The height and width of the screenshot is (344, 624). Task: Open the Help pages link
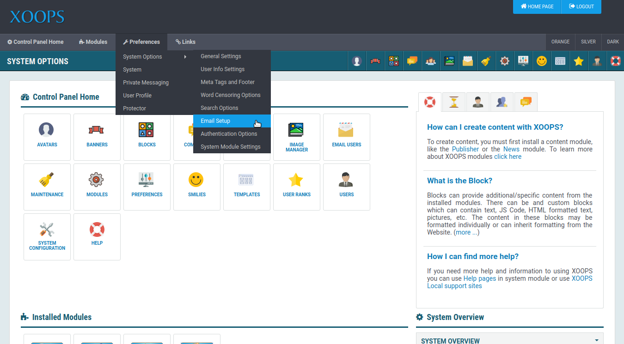pos(480,278)
